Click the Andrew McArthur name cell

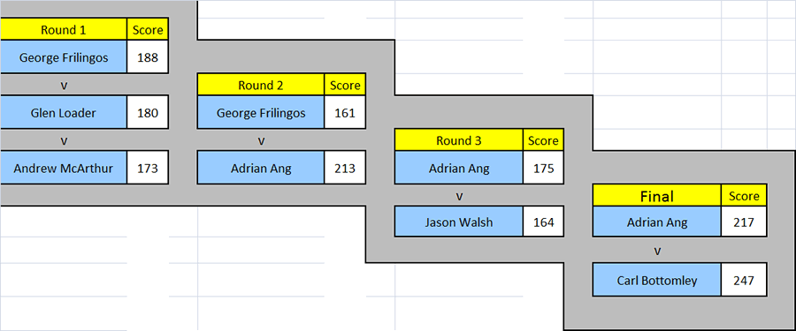[64, 168]
